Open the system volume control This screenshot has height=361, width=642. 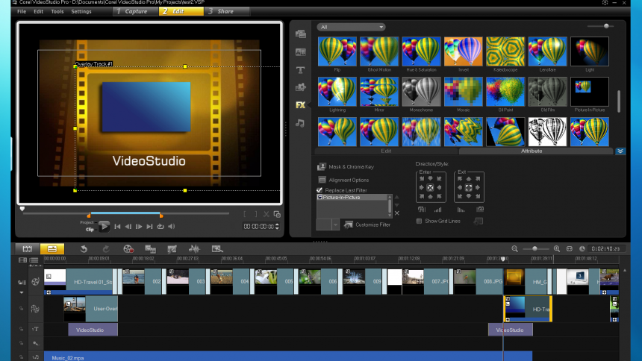[x=172, y=226]
